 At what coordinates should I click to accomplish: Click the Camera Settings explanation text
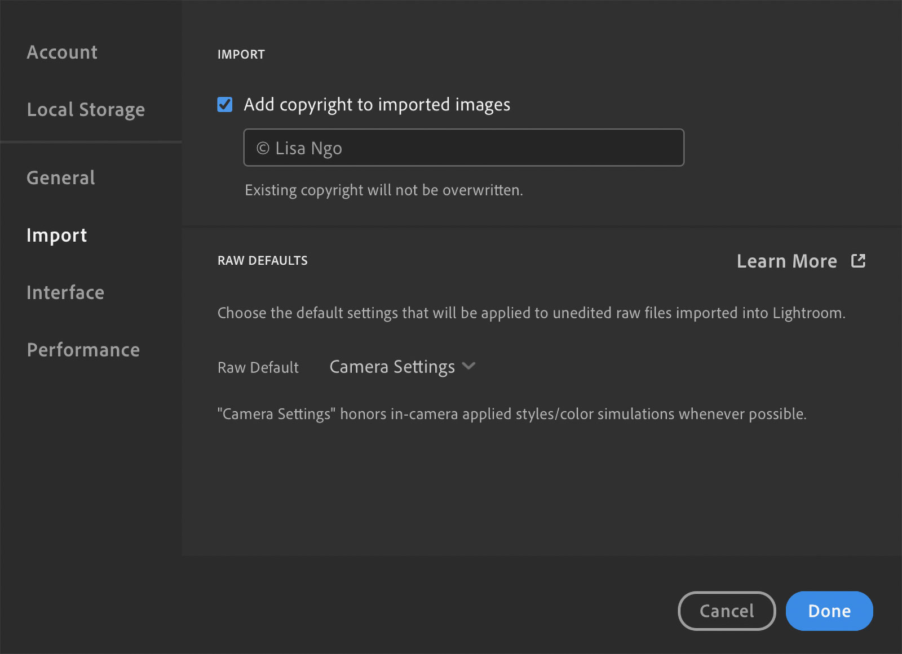[x=511, y=414]
